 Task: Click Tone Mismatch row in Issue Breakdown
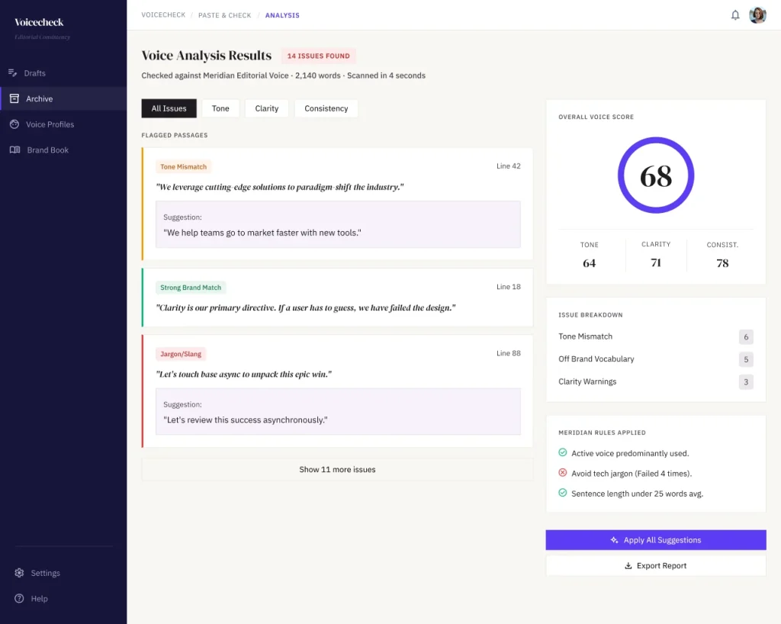click(655, 336)
